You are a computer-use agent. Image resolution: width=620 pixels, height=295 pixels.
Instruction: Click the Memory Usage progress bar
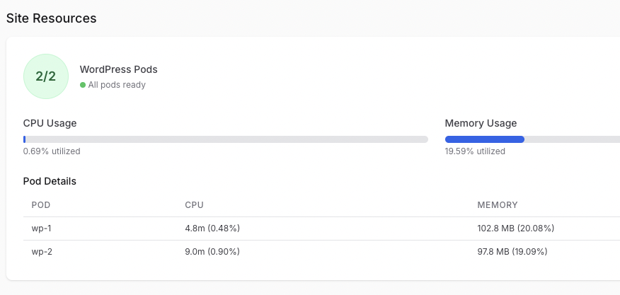532,139
